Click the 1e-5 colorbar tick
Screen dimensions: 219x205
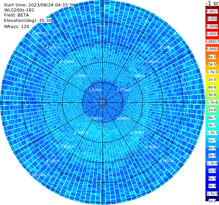point(212,79)
